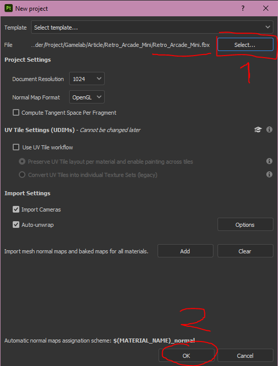Click info icon beside UV Tile Settings header
The image size is (278, 366).
click(269, 129)
